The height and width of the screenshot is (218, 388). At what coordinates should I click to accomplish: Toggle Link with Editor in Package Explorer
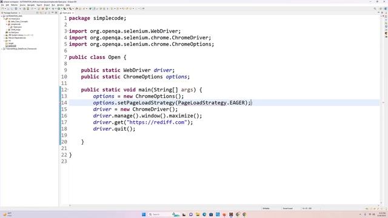(x=41, y=13)
